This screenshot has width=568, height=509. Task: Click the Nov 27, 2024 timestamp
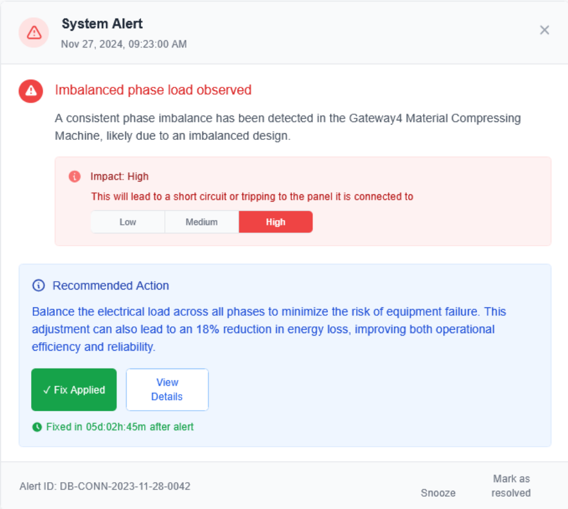(x=124, y=44)
